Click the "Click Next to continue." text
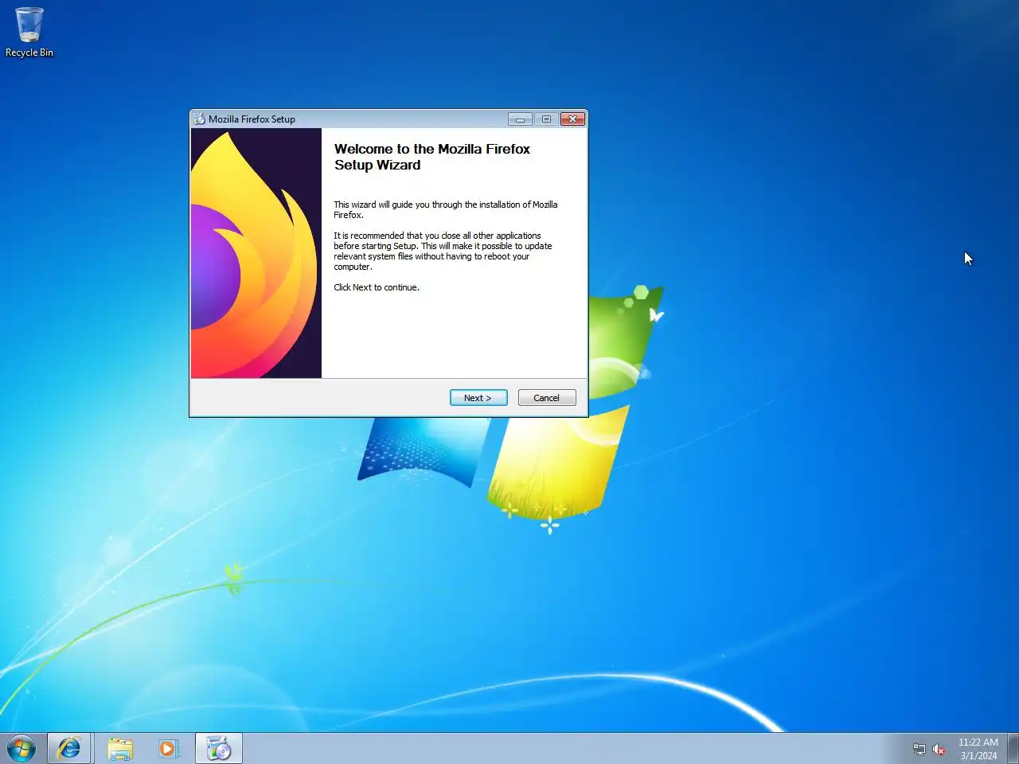 [x=377, y=287]
